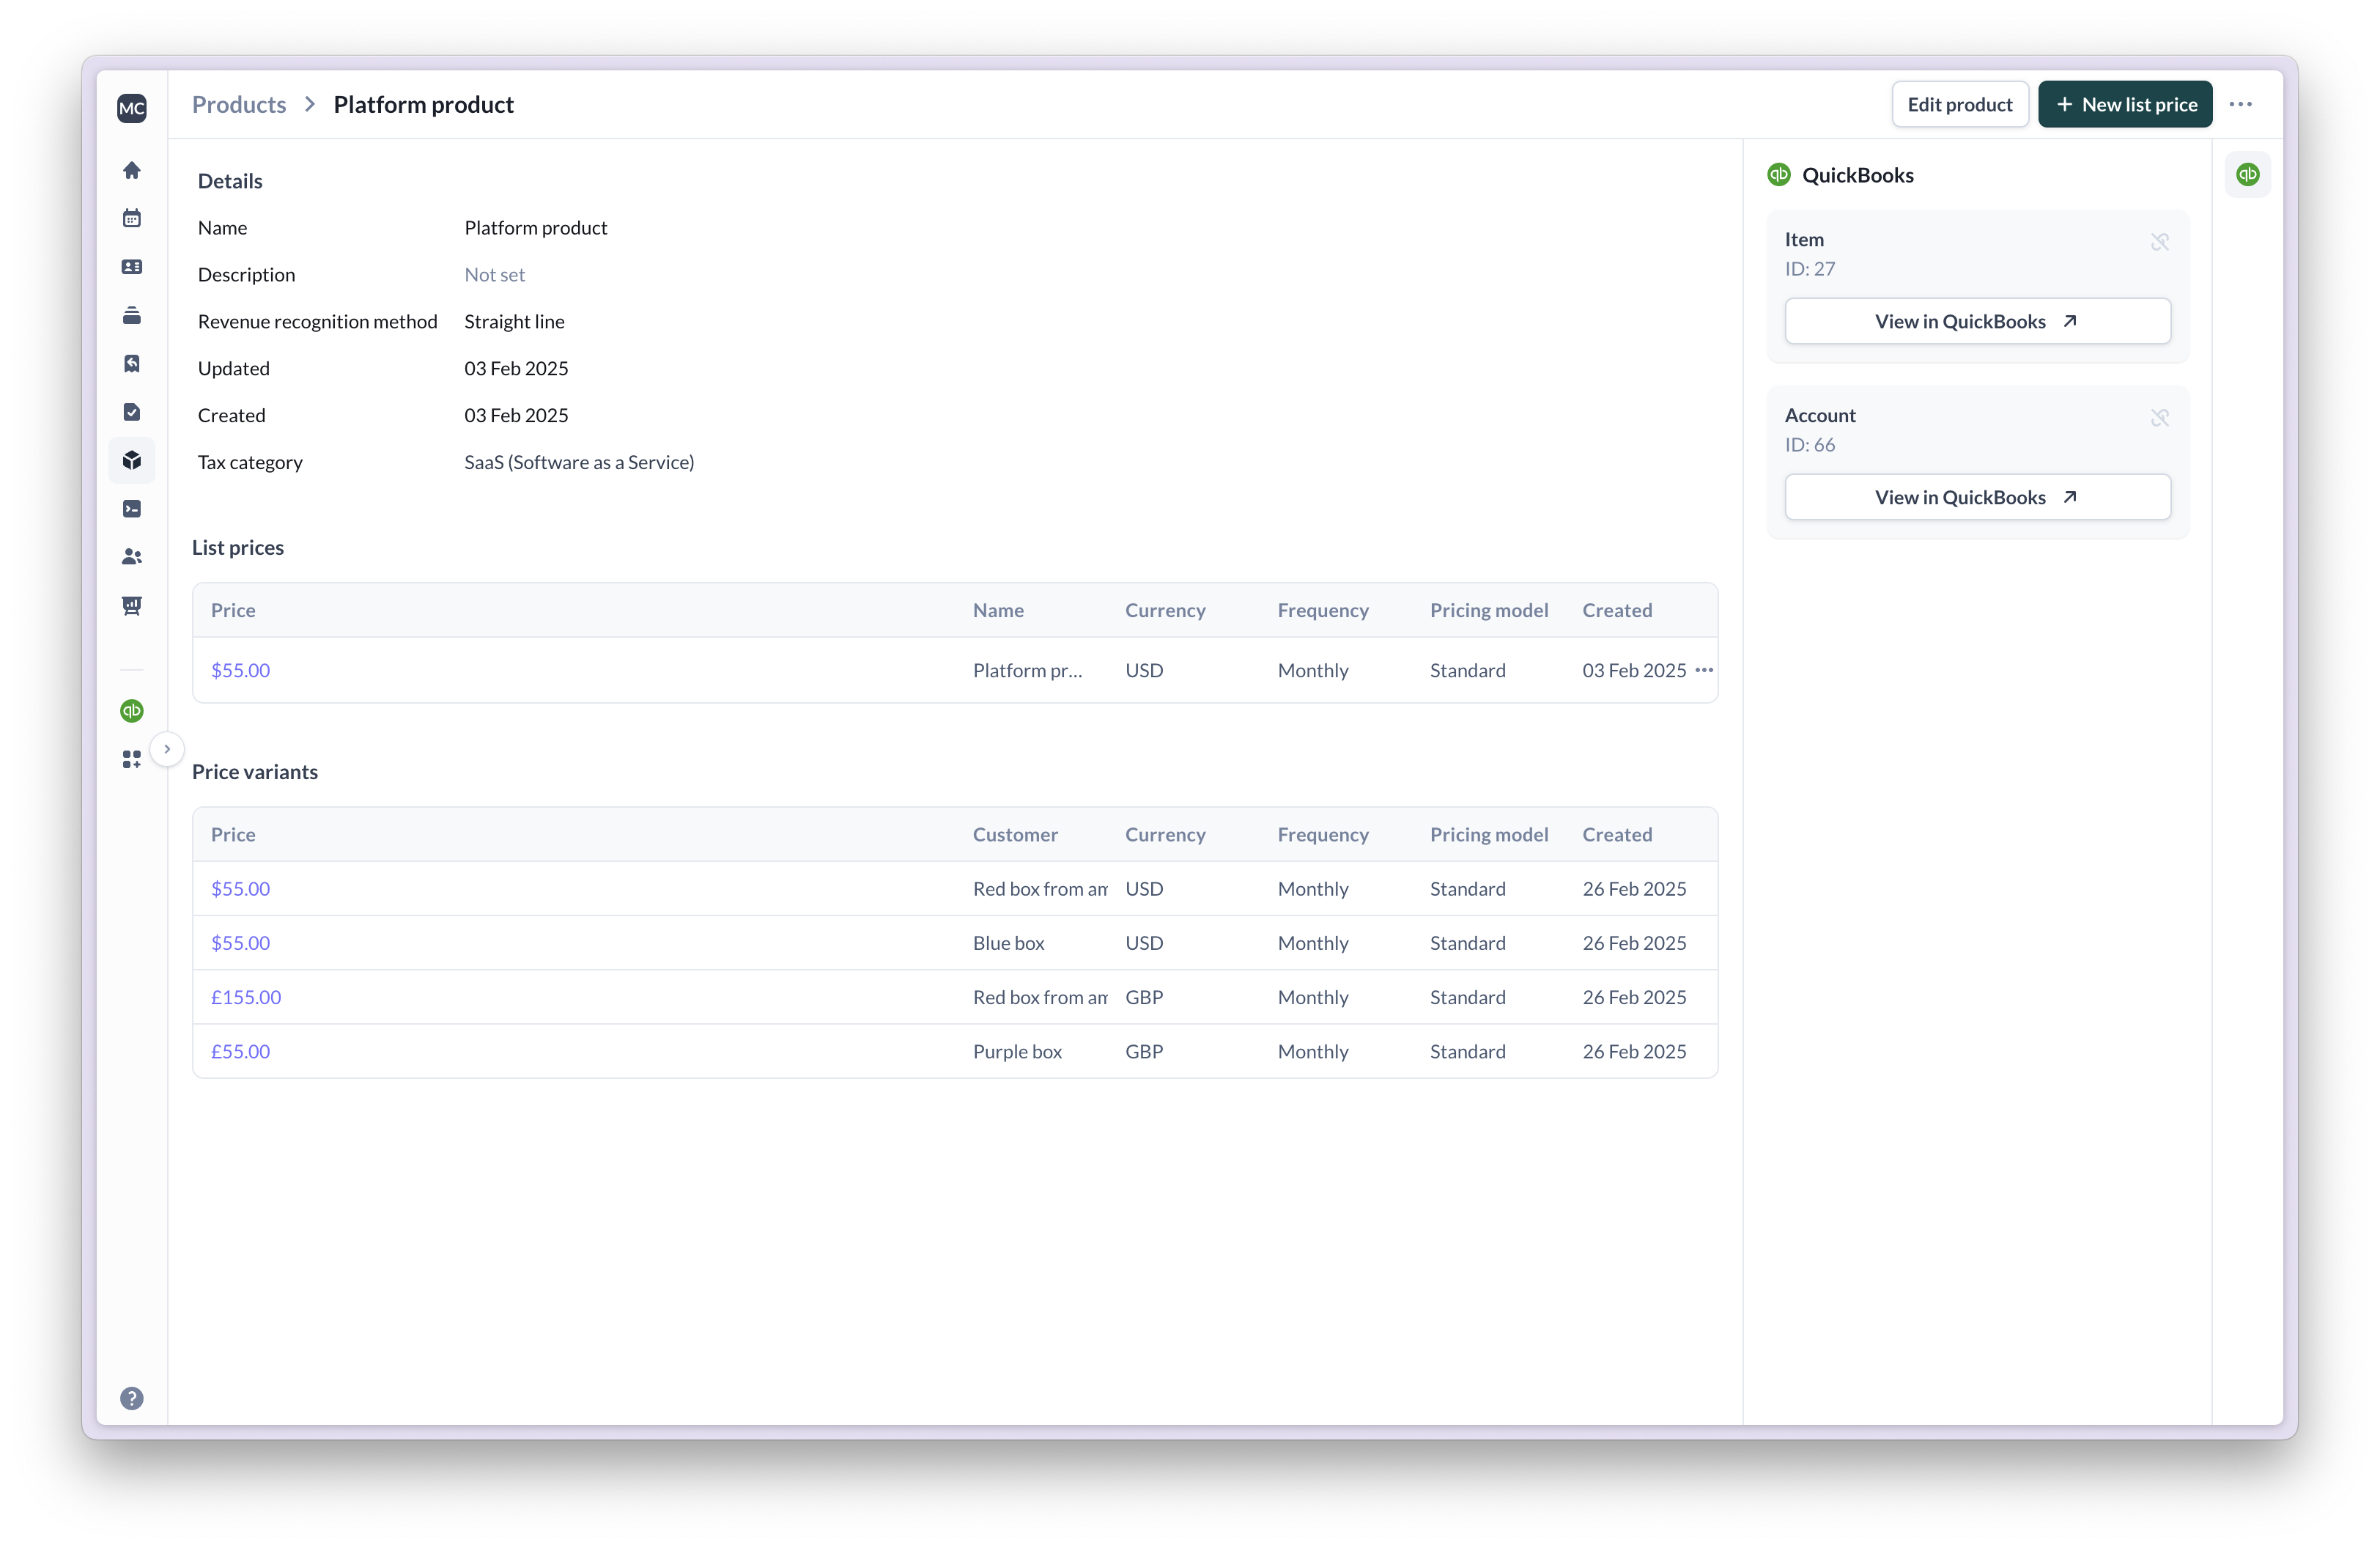The width and height of the screenshot is (2380, 1548).
Task: Open the more options menu in header
Action: pos(2240,104)
